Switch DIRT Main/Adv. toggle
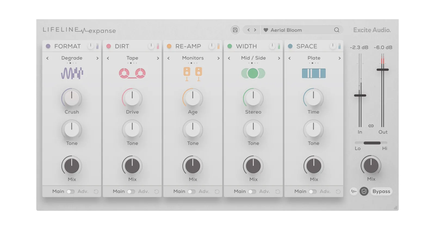Screen dimensions: 435x230 click(131, 192)
